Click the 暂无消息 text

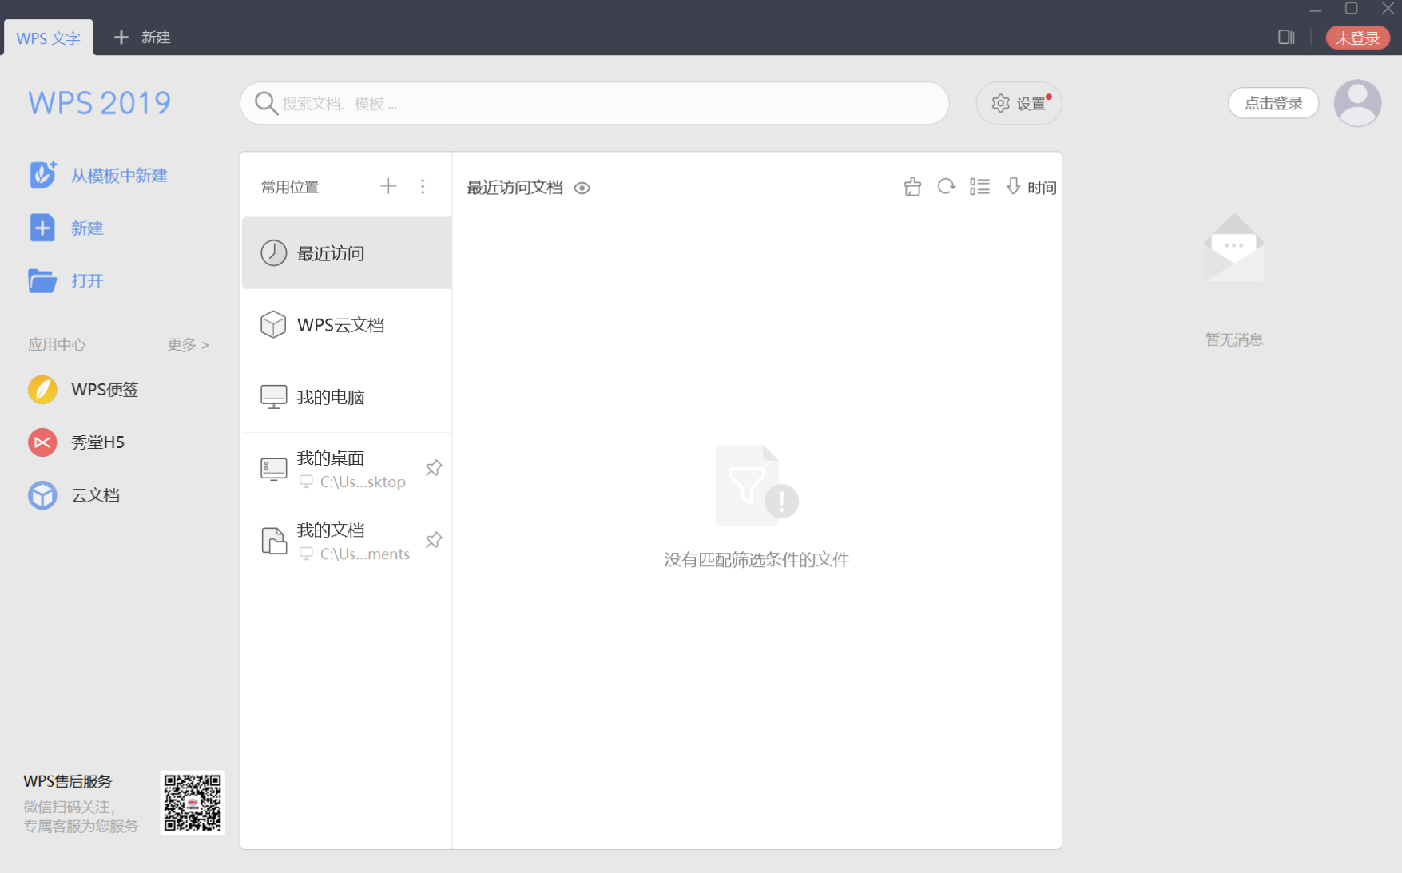point(1234,339)
